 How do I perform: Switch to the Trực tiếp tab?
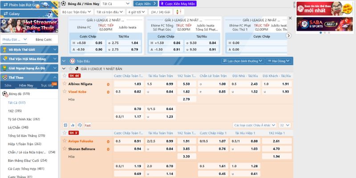tap(48, 85)
